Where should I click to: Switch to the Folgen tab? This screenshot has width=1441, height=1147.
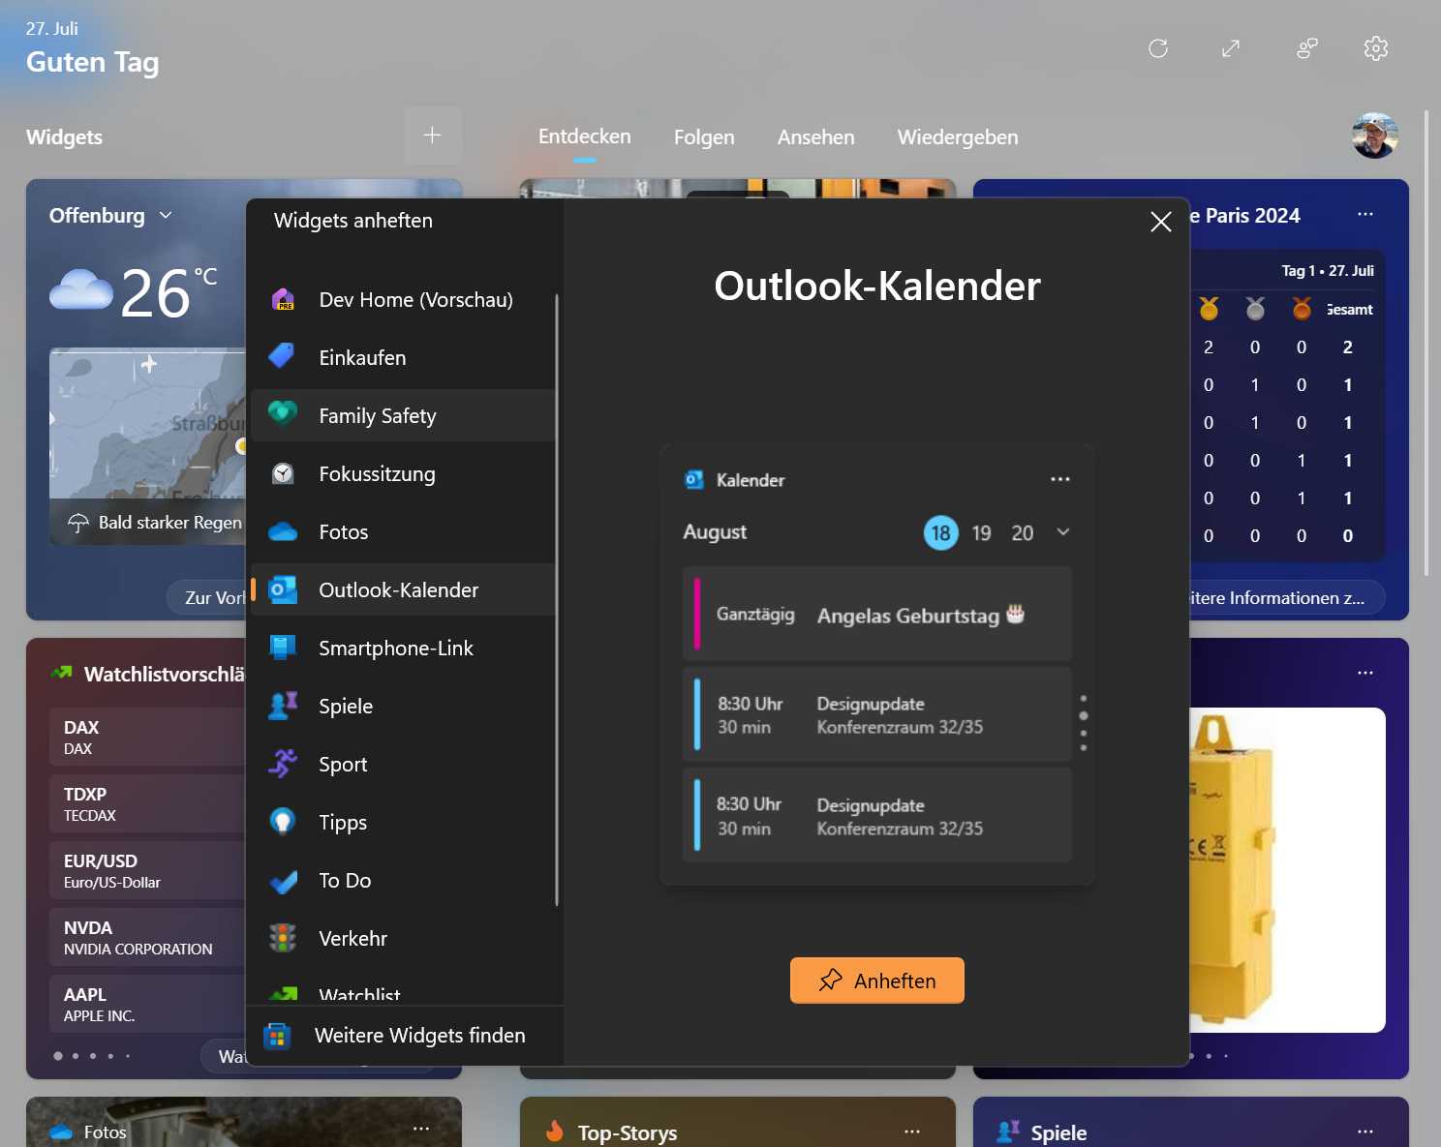click(x=704, y=136)
